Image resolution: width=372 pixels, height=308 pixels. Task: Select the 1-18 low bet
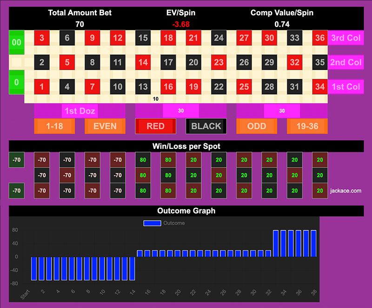54,126
